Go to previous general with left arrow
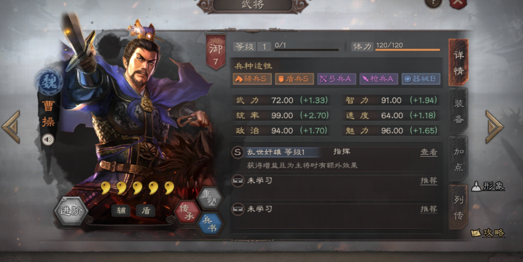The image size is (523, 262). (x=11, y=127)
